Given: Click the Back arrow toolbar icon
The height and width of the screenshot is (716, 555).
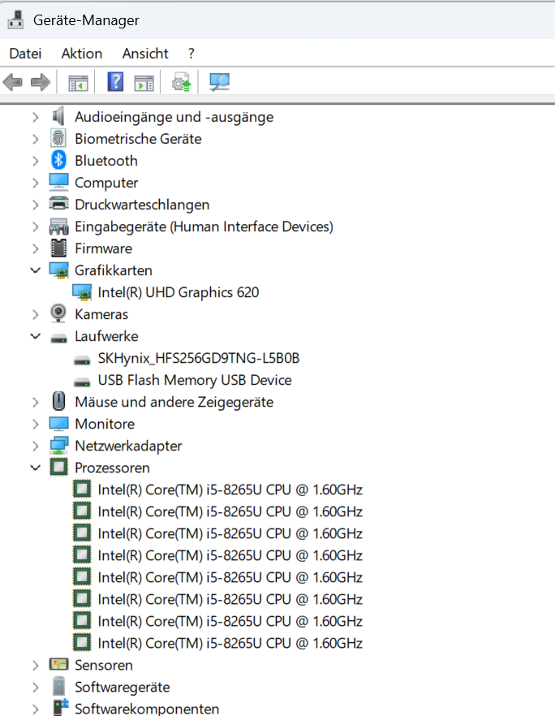Looking at the screenshot, I should click(x=12, y=83).
